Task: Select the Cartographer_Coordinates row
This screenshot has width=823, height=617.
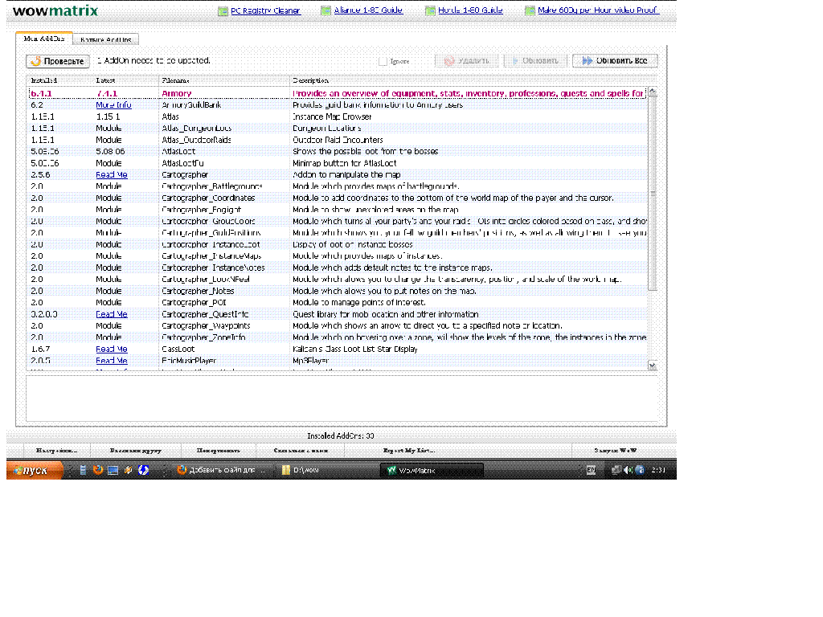Action: click(x=338, y=198)
